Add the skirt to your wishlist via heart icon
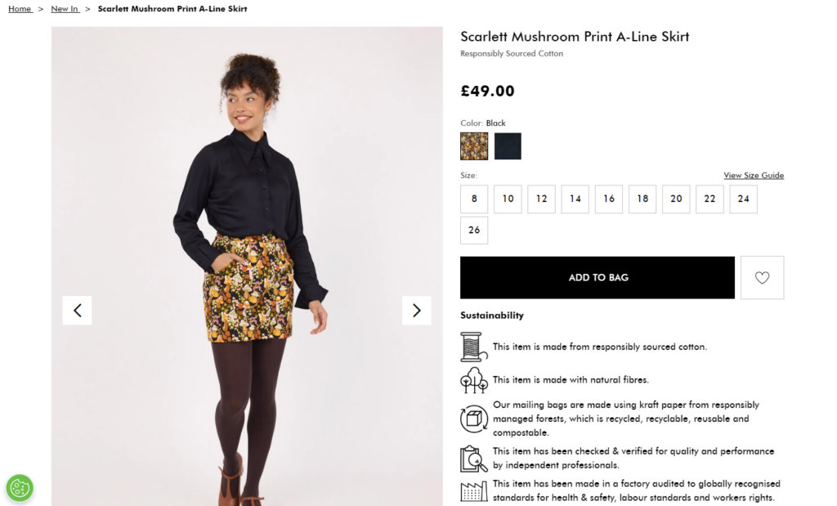837x506 pixels. tap(762, 277)
